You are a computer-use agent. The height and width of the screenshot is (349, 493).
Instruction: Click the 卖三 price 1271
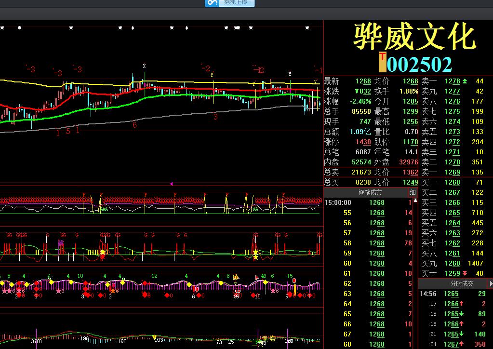(453, 152)
